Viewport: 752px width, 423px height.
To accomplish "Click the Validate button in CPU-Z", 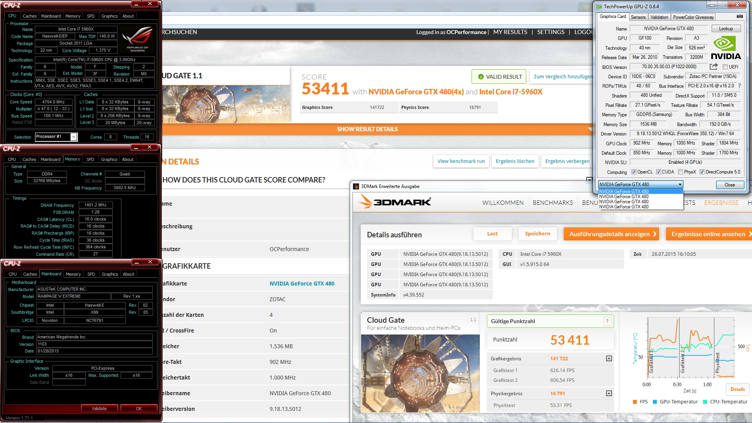I will pyautogui.click(x=99, y=409).
